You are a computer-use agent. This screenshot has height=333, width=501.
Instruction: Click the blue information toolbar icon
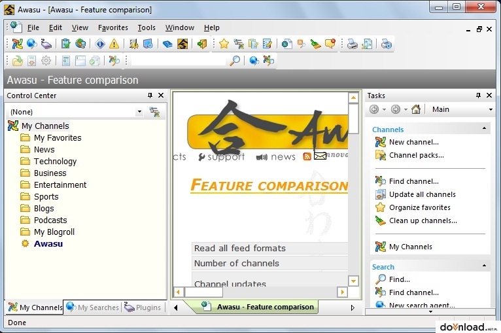(x=99, y=44)
